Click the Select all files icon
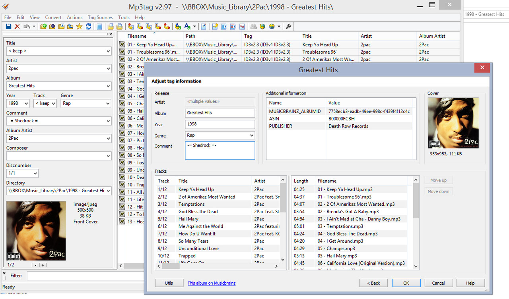This screenshot has width=509, height=299. tap(99, 27)
